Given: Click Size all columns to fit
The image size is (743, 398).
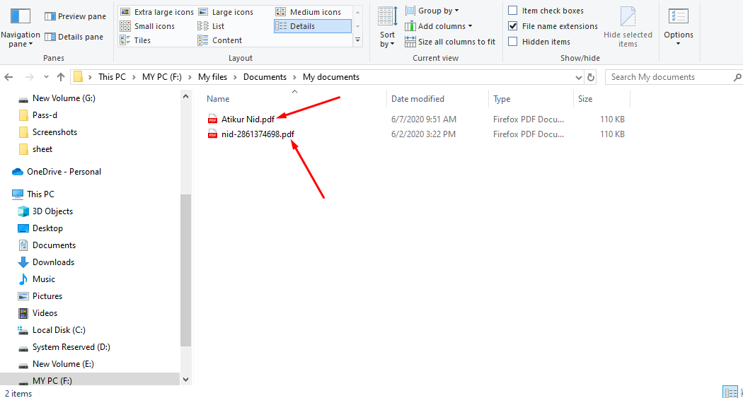Looking at the screenshot, I should pos(449,42).
